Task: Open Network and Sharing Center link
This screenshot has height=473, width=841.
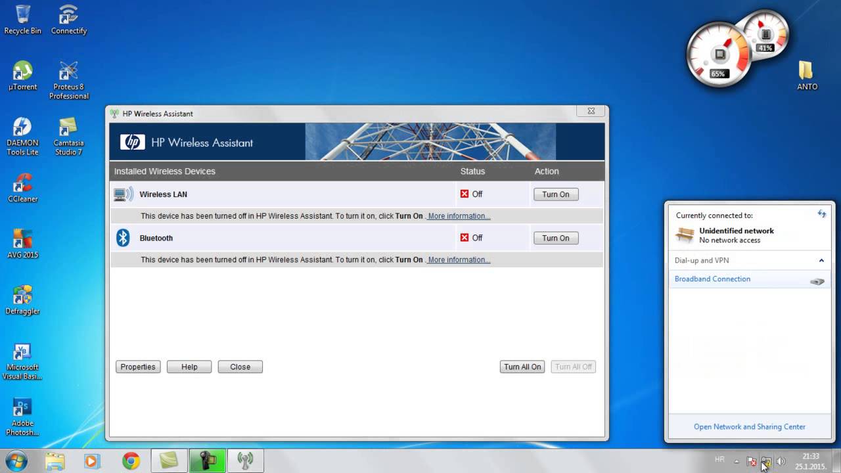Action: click(x=750, y=426)
